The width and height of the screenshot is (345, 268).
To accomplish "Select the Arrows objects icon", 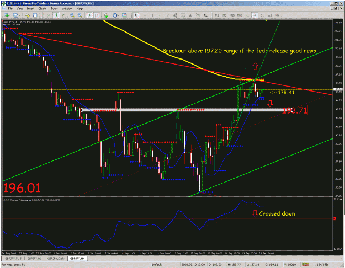I will coord(205,15).
